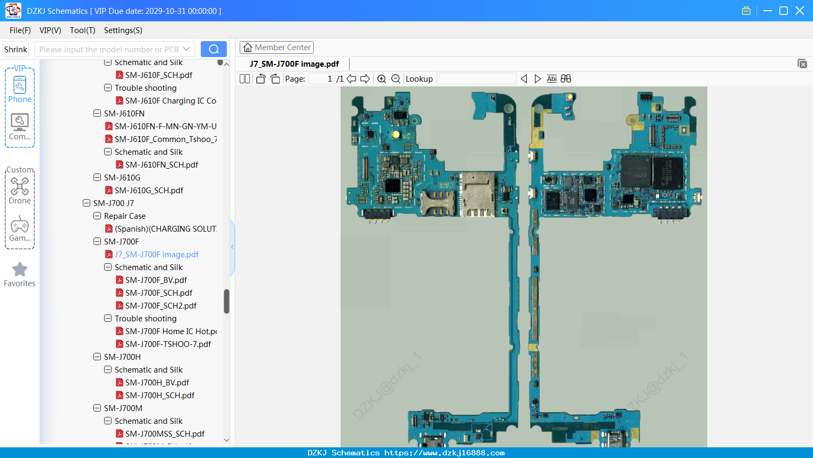
Task: Open the VIP(V) menu
Action: [x=50, y=30]
